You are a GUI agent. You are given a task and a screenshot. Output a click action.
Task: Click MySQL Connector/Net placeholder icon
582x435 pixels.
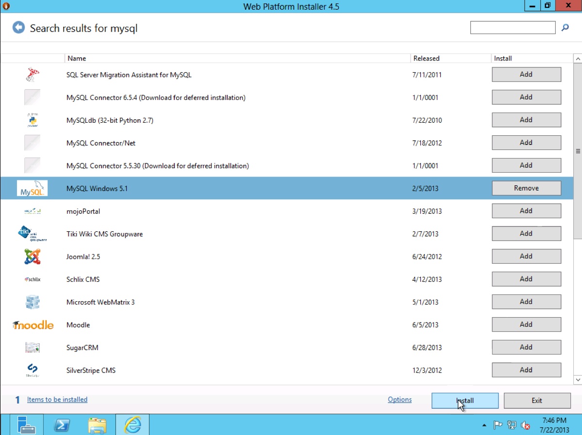pyautogui.click(x=33, y=143)
